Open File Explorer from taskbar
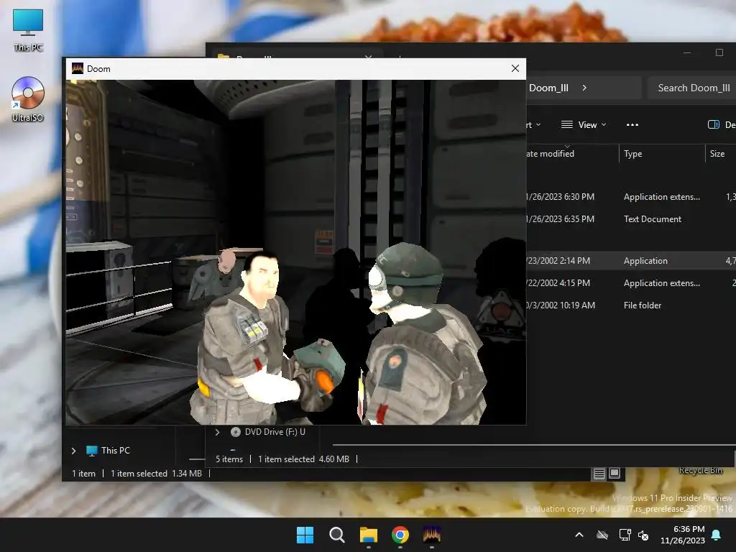Image resolution: width=736 pixels, height=552 pixels. (x=369, y=535)
